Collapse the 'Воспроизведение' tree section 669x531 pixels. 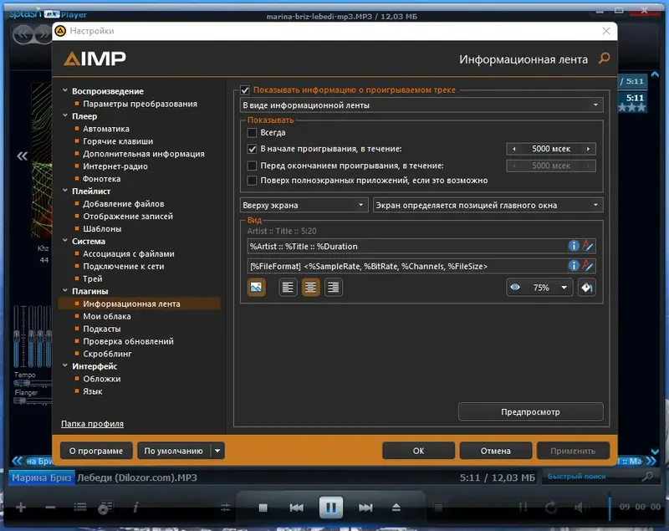pos(65,90)
